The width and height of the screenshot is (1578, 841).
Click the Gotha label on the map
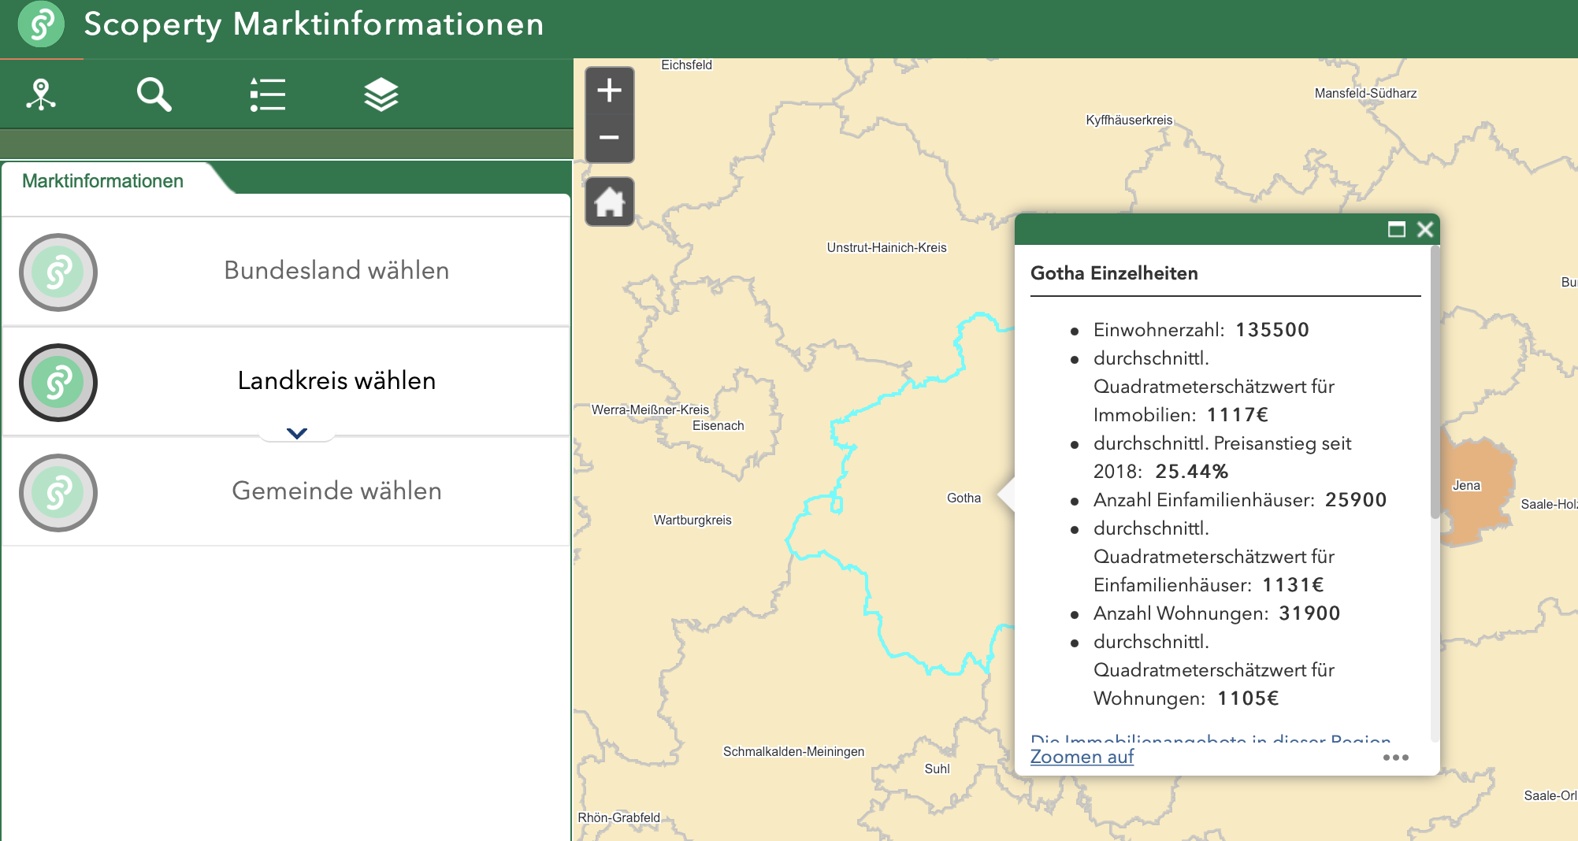(x=964, y=498)
